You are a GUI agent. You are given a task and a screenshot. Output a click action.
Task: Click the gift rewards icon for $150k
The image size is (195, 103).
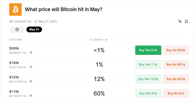31,67
